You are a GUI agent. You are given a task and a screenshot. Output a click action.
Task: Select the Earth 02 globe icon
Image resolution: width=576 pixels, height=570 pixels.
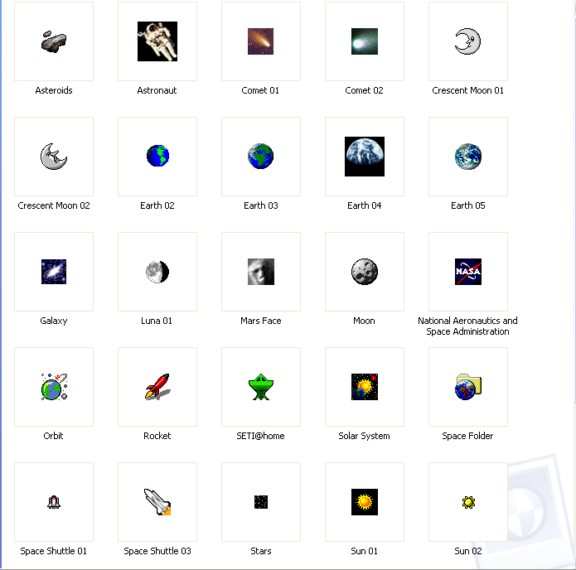pos(157,156)
